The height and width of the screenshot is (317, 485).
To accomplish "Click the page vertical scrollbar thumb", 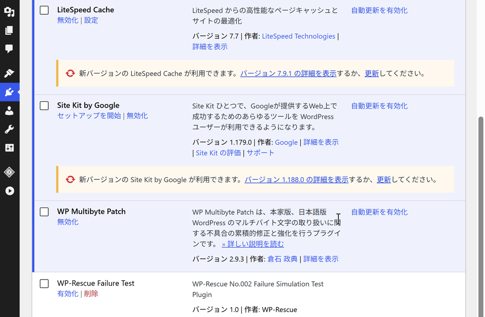I will (x=481, y=217).
